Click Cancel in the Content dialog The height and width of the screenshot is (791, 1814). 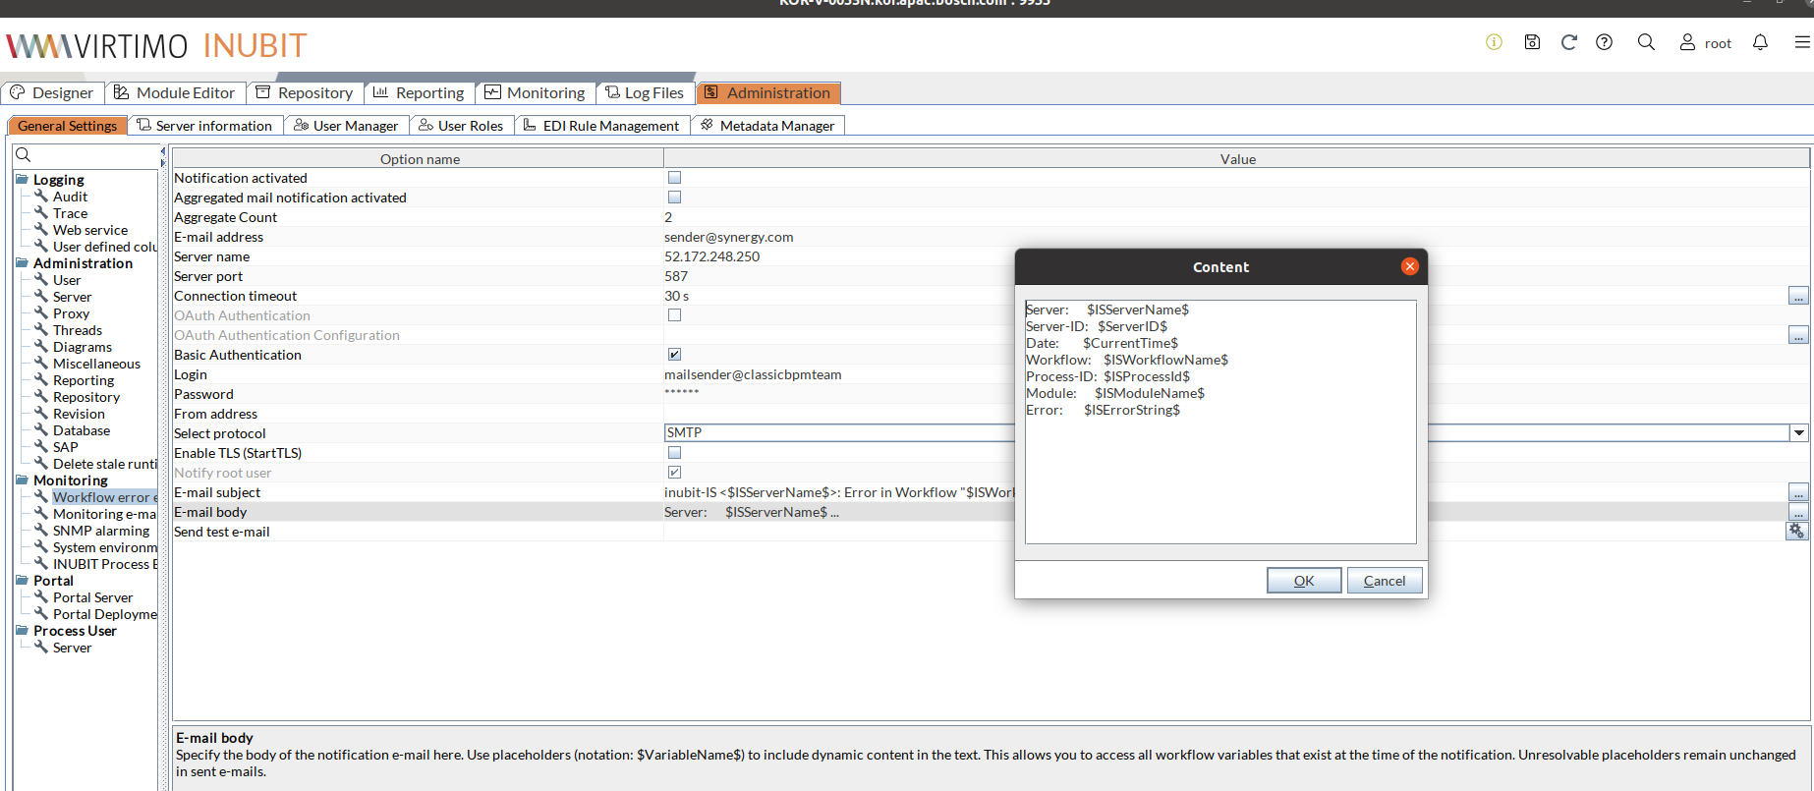pyautogui.click(x=1384, y=581)
